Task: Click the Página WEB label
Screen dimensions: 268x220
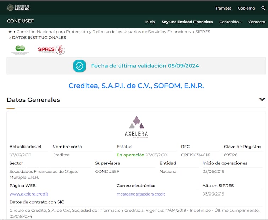Action: point(23,186)
